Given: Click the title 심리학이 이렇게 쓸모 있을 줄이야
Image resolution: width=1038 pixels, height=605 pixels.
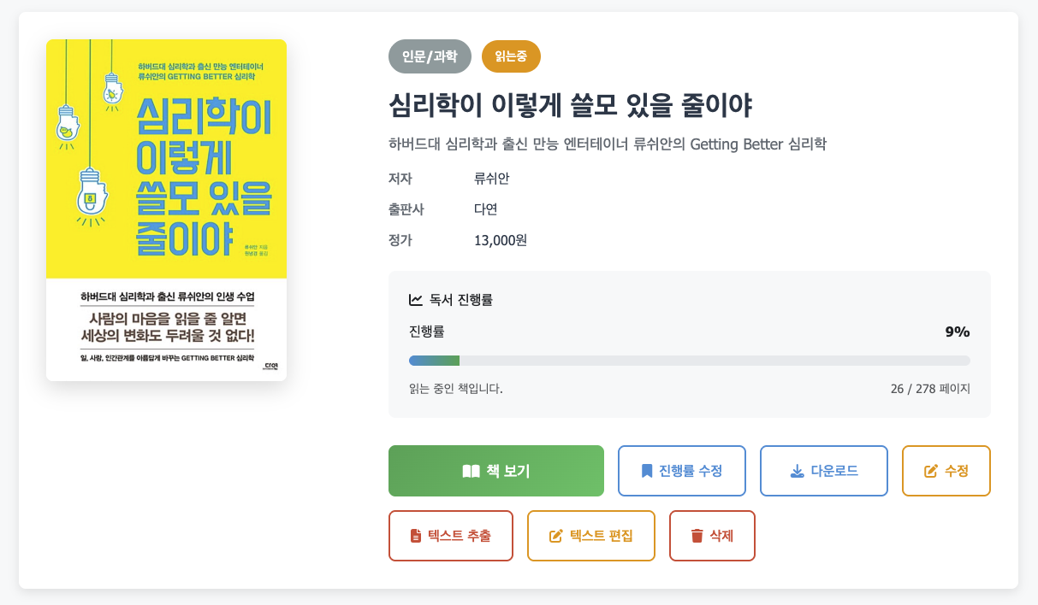Looking at the screenshot, I should [x=570, y=106].
